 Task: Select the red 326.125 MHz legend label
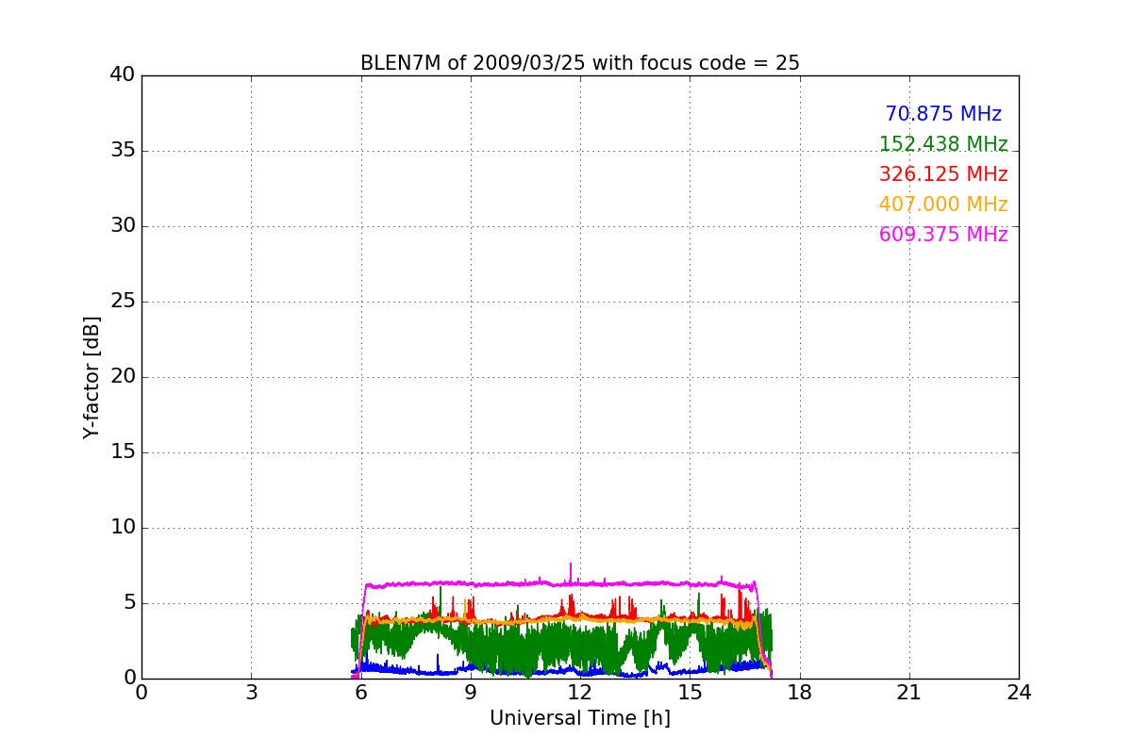coord(943,174)
